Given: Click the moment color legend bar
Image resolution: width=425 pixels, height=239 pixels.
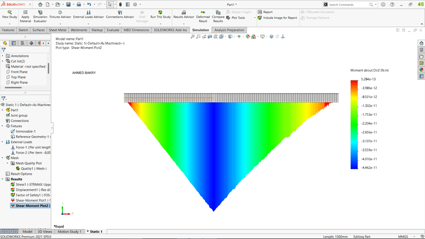Looking at the screenshot, I should point(354,124).
